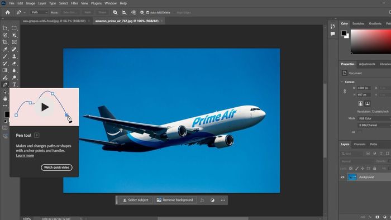Screen dimensions: 391x220
Task: Choose the Horizontal Type tool
Action: tap(14, 85)
